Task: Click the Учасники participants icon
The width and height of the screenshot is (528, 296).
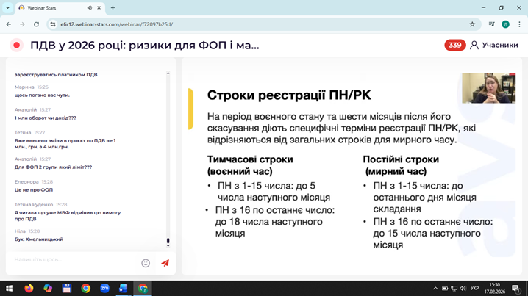Action: pos(474,45)
